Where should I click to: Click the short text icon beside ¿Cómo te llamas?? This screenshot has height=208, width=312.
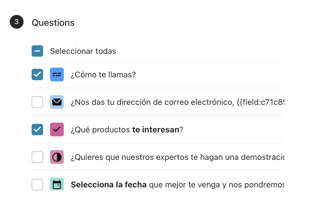click(57, 74)
